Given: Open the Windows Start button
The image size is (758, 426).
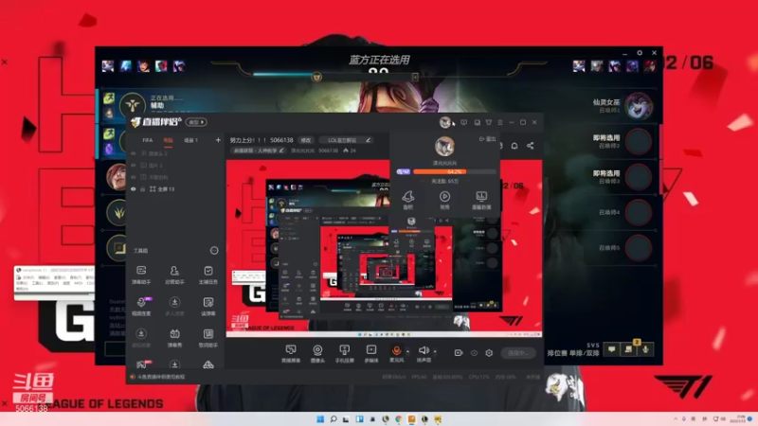Looking at the screenshot, I should pyautogui.click(x=320, y=418).
